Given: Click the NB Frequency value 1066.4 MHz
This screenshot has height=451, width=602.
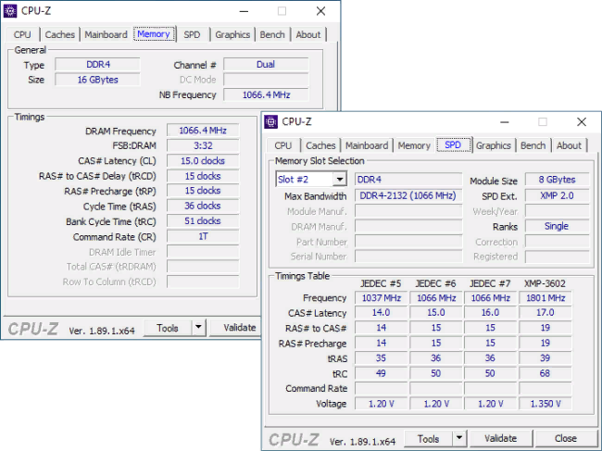Looking at the screenshot, I should [x=266, y=94].
